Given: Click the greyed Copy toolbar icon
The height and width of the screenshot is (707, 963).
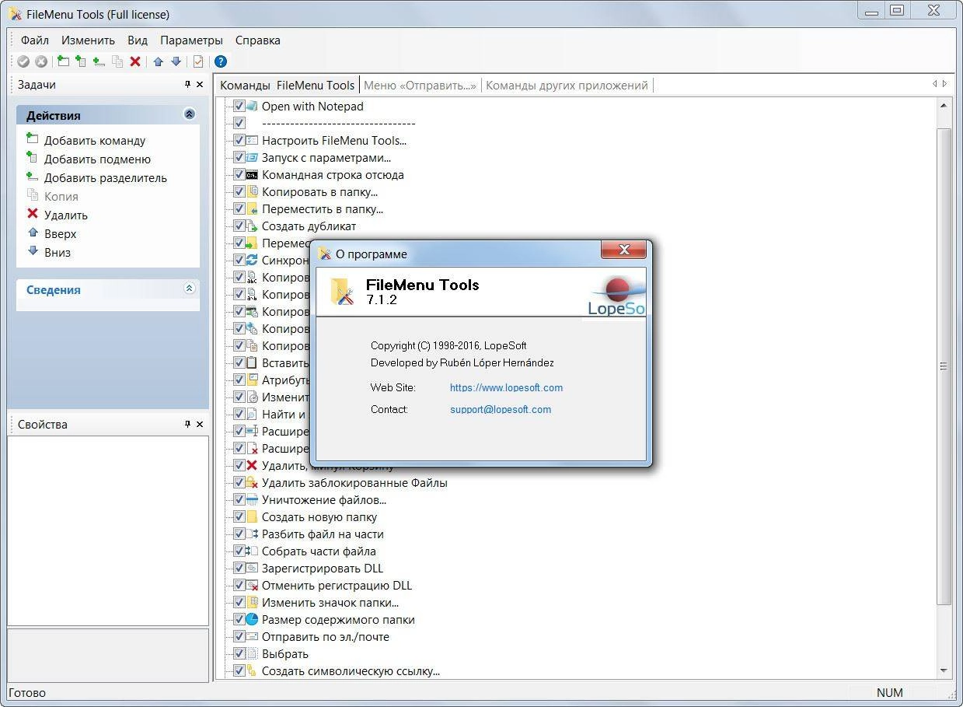Looking at the screenshot, I should coord(117,61).
